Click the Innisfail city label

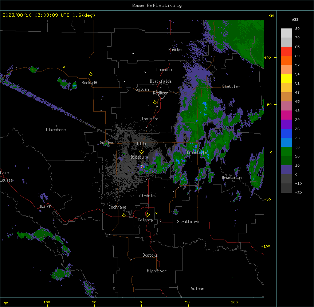[151, 119]
